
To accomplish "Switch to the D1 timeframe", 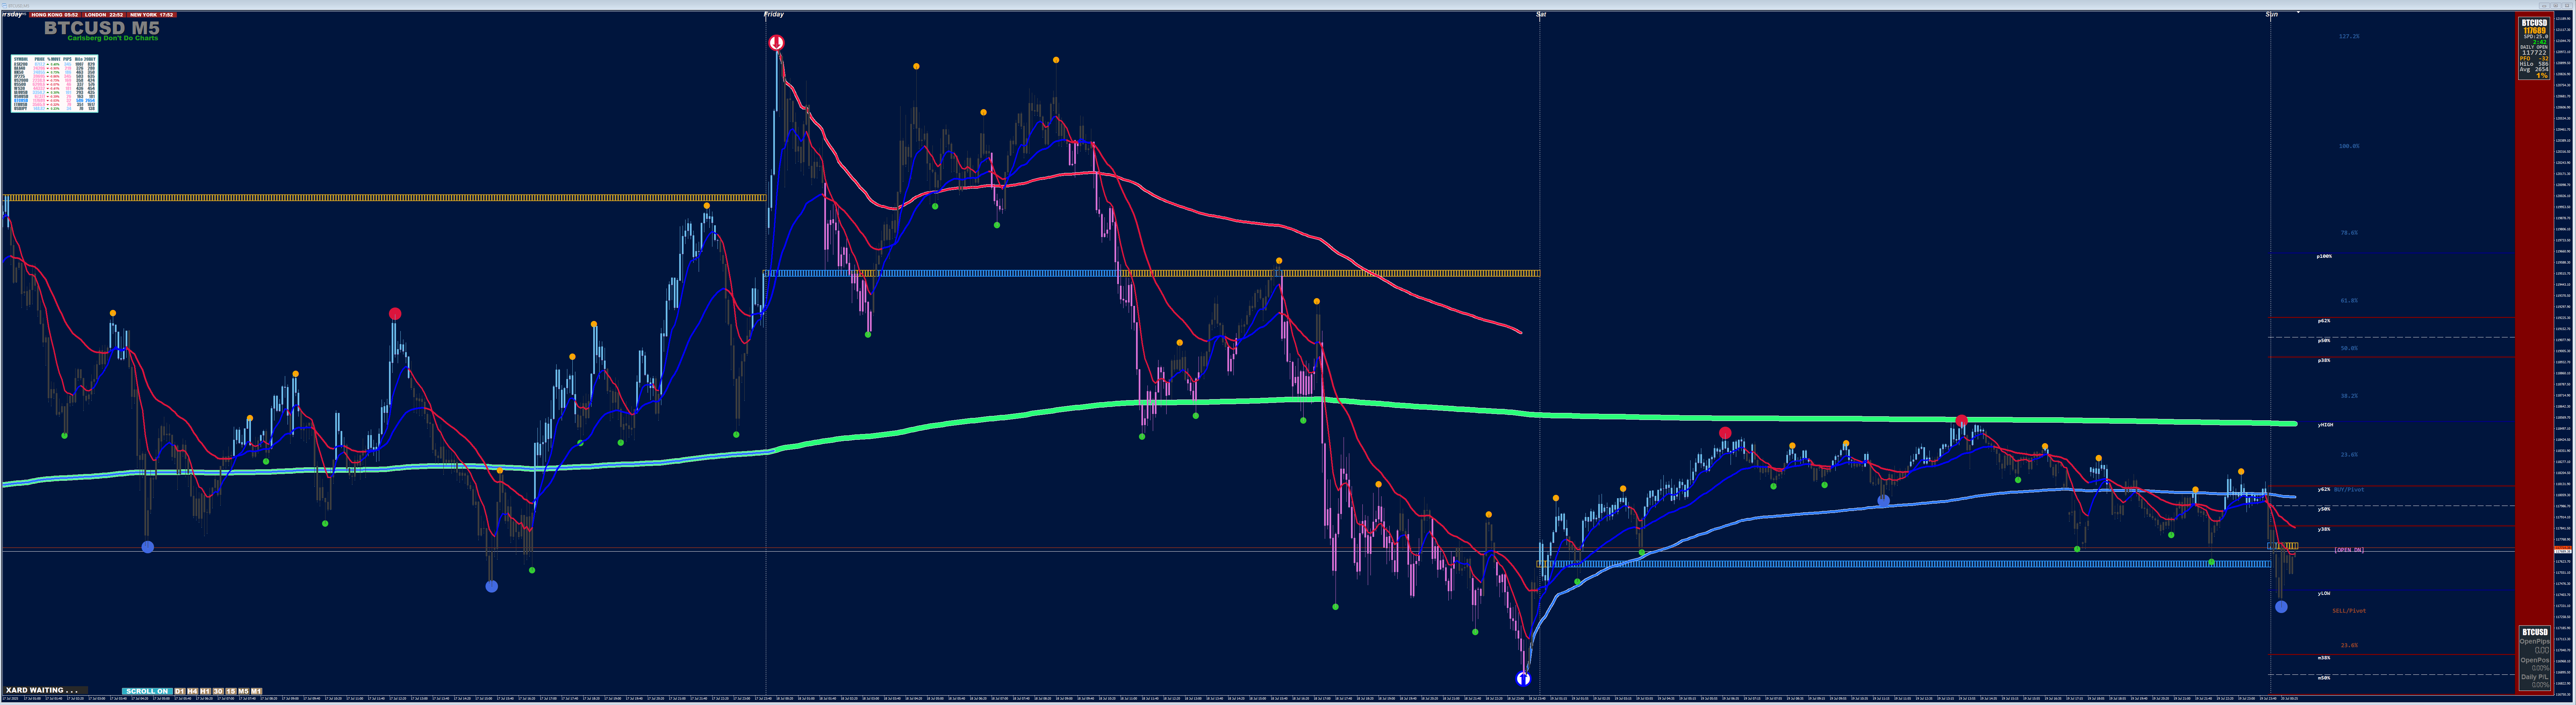I will click(x=180, y=691).
